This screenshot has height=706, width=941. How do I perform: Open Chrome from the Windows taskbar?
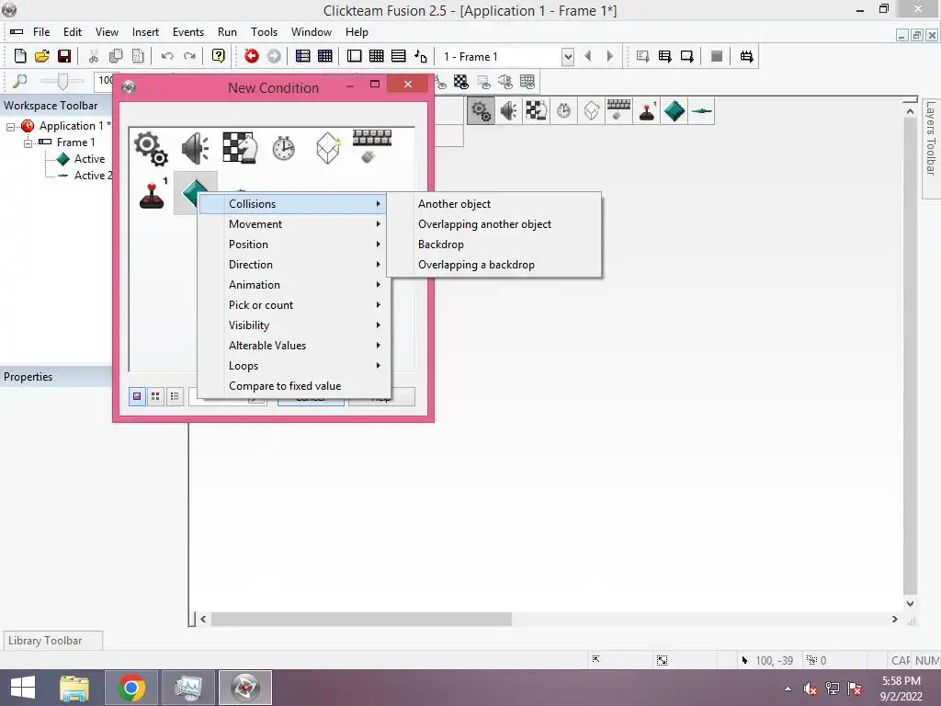coord(130,688)
